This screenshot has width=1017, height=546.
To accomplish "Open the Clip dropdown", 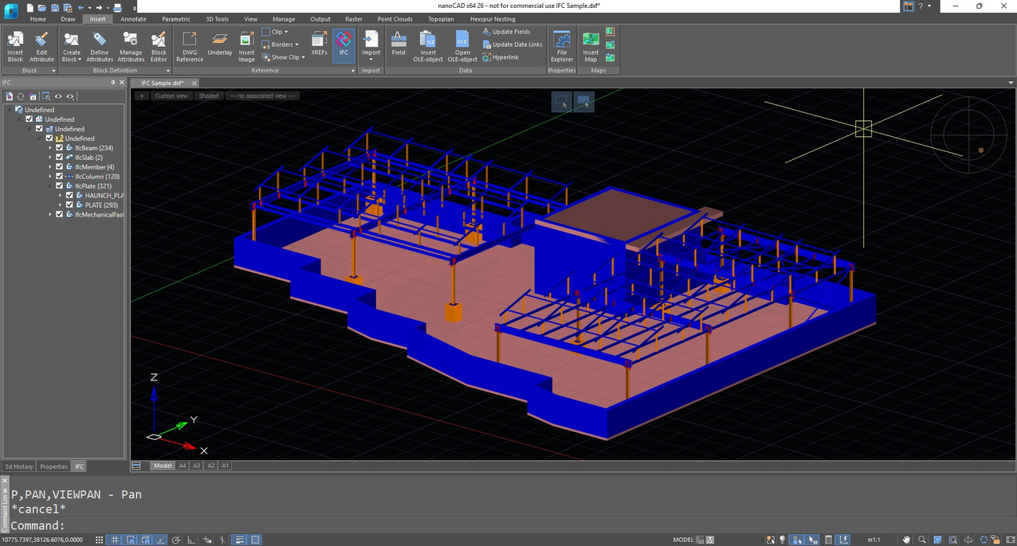I will click(x=276, y=32).
